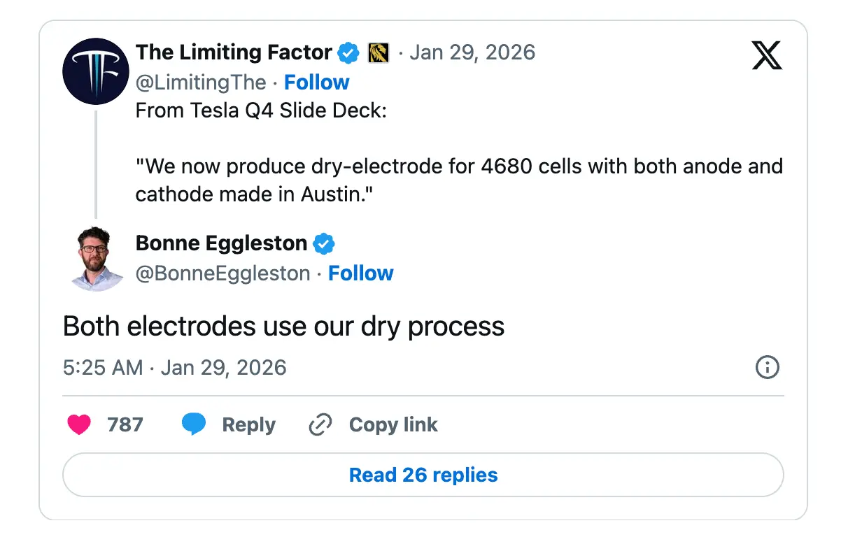
Task: Open the tweet info circle icon
Action: 768,367
